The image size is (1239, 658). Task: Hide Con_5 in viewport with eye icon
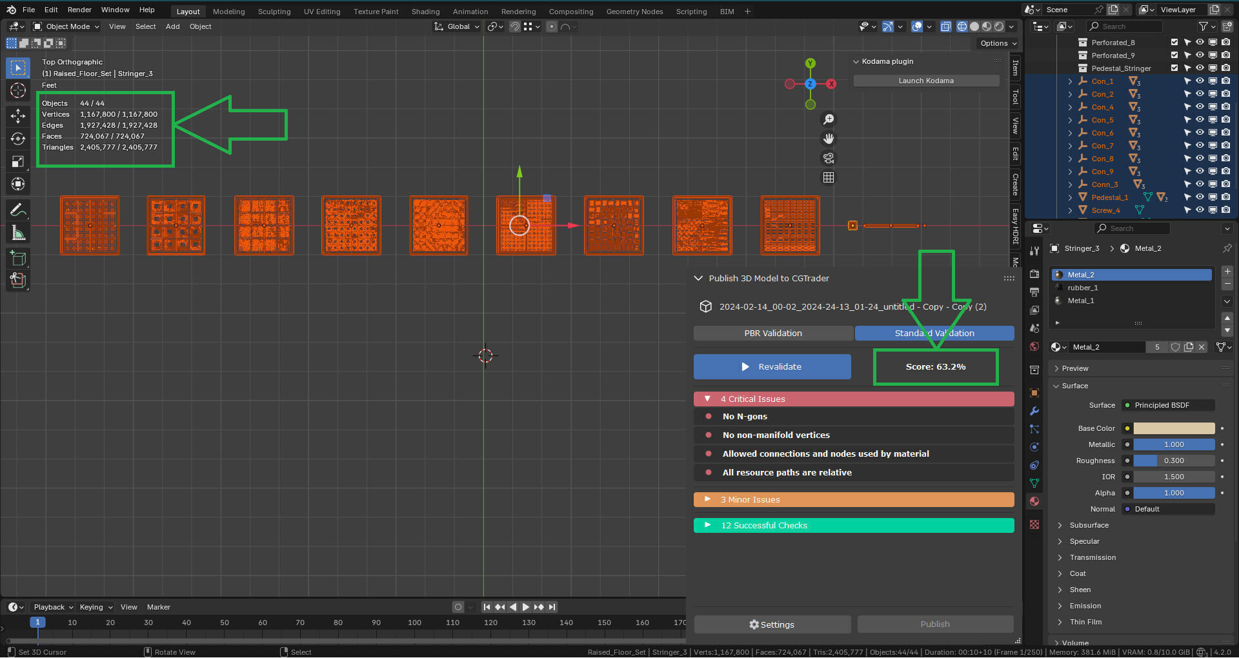1200,120
